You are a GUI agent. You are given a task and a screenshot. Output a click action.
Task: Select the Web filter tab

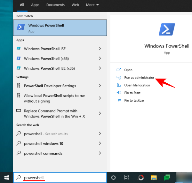tap(75, 5)
